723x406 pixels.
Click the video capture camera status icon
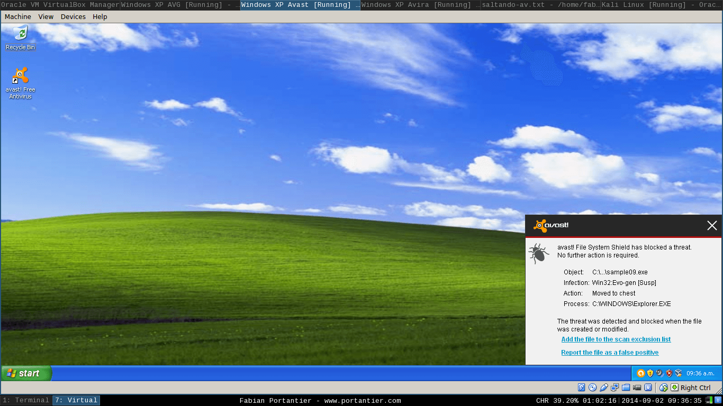(637, 387)
